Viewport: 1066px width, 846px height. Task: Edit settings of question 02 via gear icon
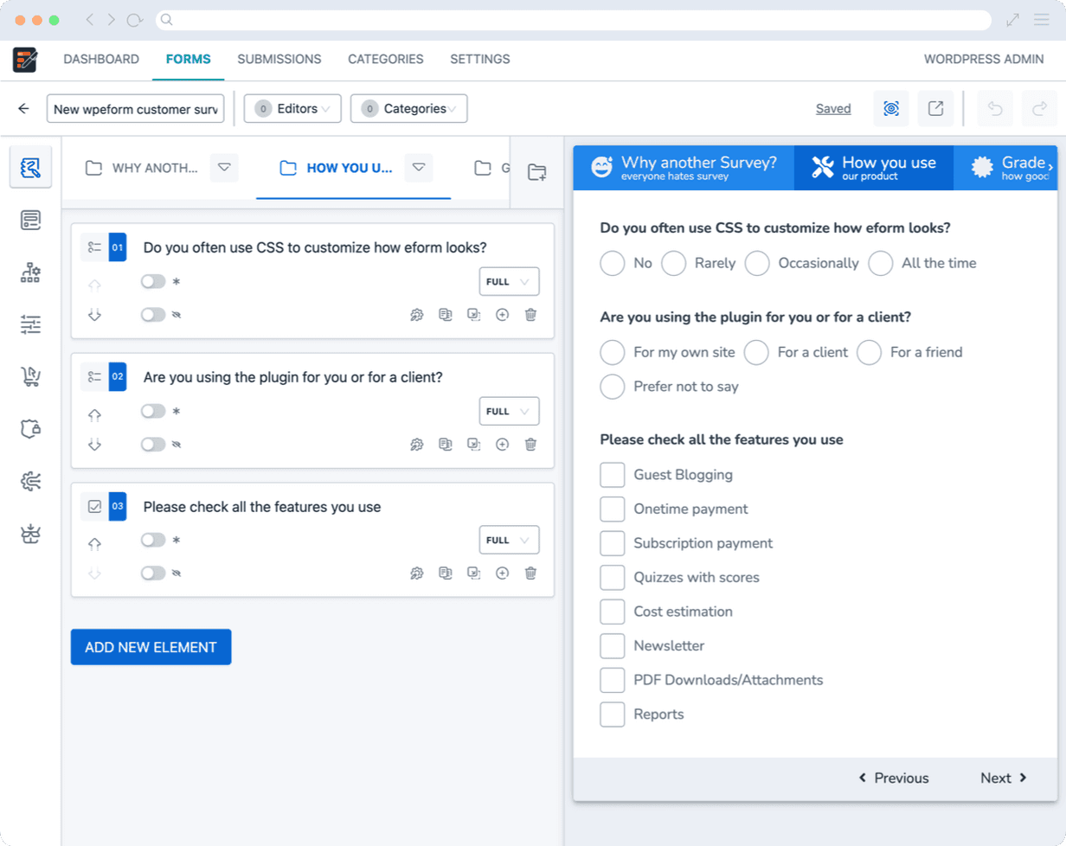click(x=417, y=445)
